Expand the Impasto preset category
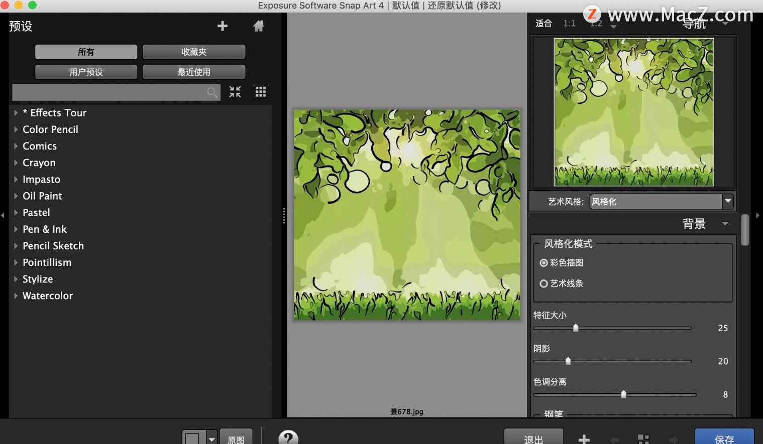Viewport: 763px width, 444px height. [16, 179]
